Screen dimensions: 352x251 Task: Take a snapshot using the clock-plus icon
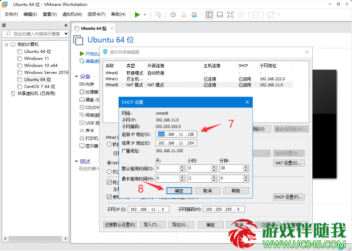(x=173, y=15)
